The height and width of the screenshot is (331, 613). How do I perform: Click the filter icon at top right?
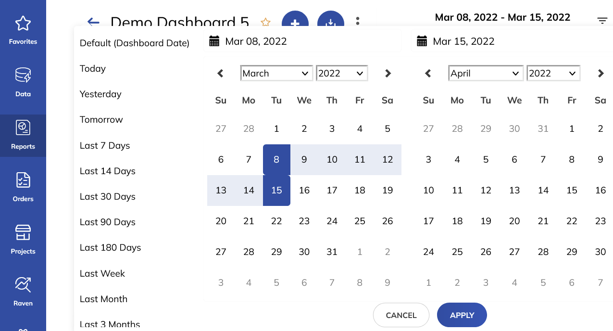click(x=602, y=20)
